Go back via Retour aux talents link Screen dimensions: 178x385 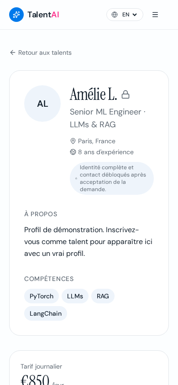[x=41, y=52]
